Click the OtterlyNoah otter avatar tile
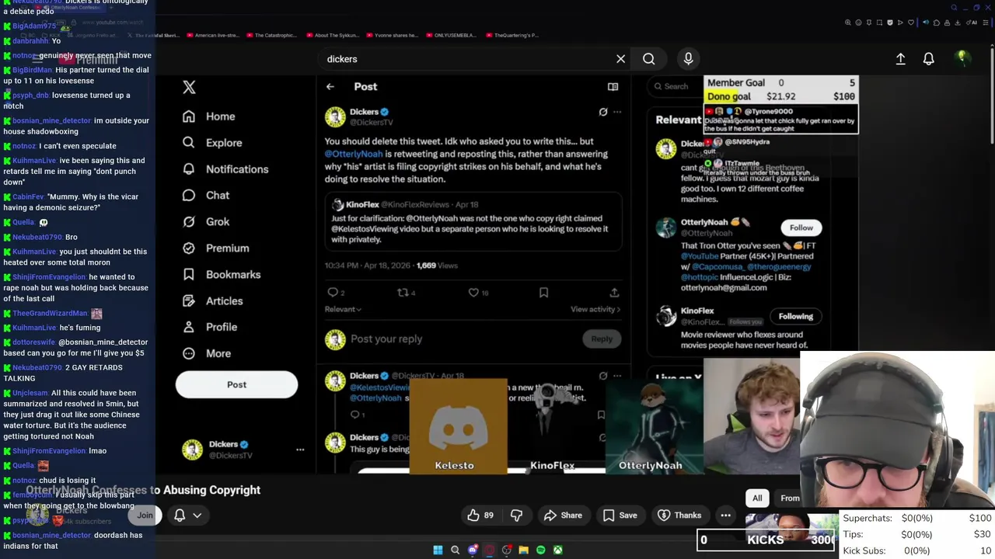This screenshot has width=995, height=559. click(655, 426)
